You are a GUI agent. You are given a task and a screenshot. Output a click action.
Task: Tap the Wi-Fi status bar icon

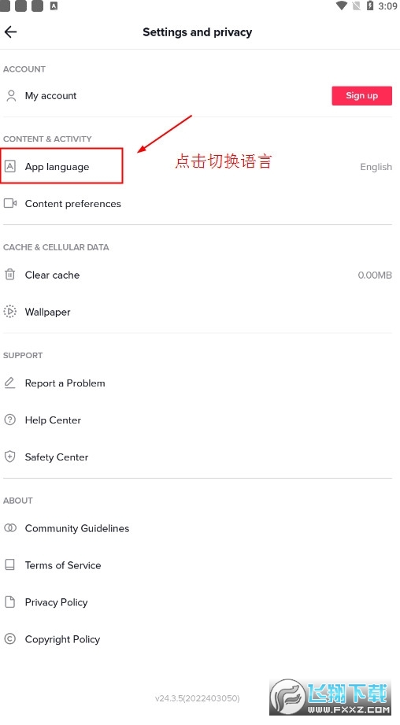(x=342, y=6)
